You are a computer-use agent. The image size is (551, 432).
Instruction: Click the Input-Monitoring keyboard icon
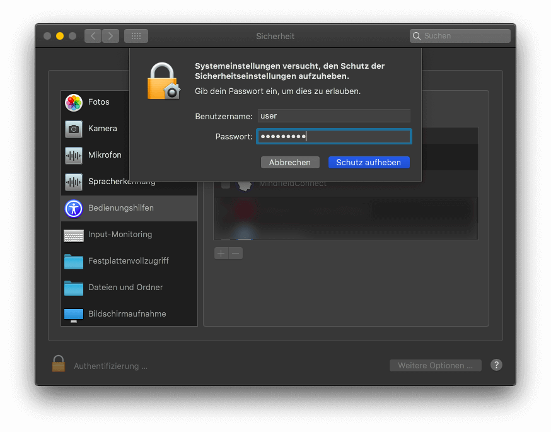pyautogui.click(x=74, y=235)
